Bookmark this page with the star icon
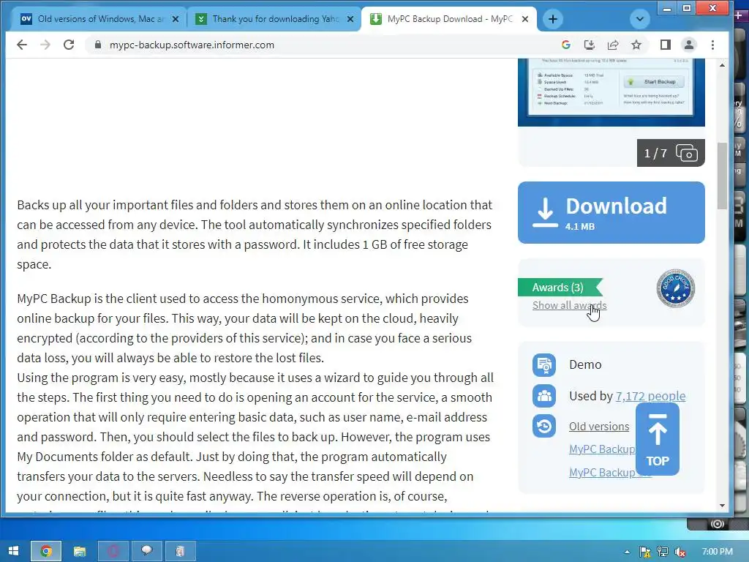Viewport: 749px width, 562px height. coord(636,45)
